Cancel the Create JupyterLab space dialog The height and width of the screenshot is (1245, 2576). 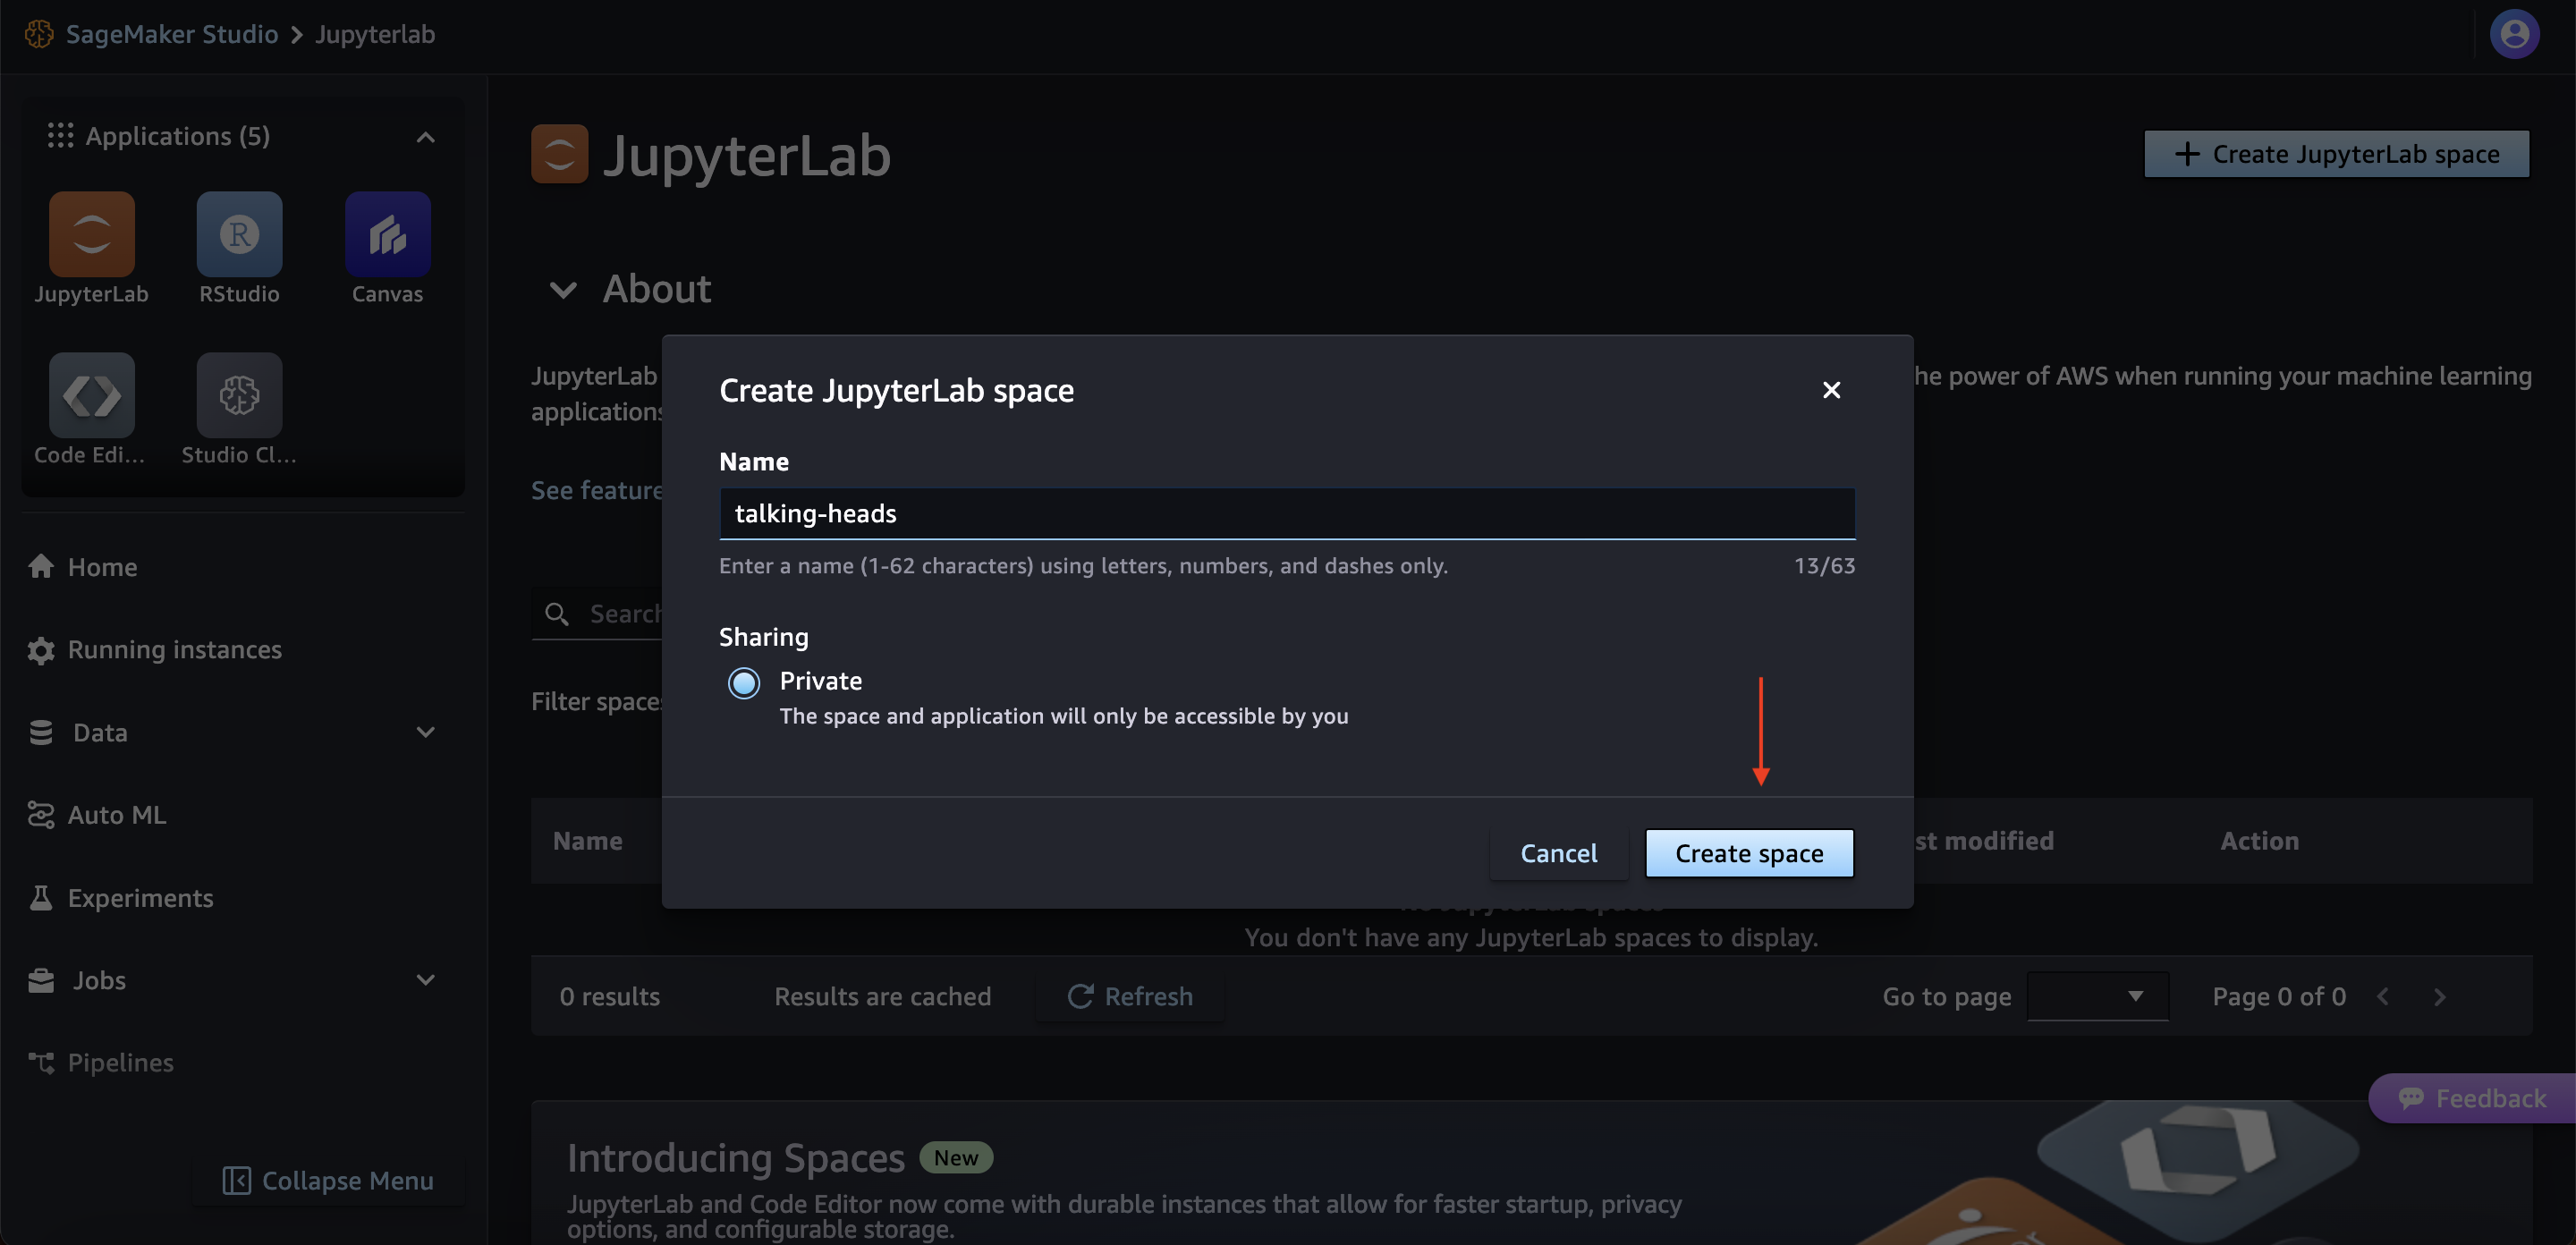[1558, 853]
